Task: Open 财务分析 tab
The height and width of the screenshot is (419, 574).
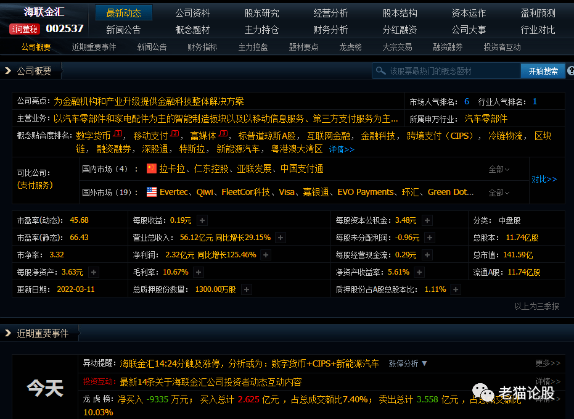Action: [330, 30]
